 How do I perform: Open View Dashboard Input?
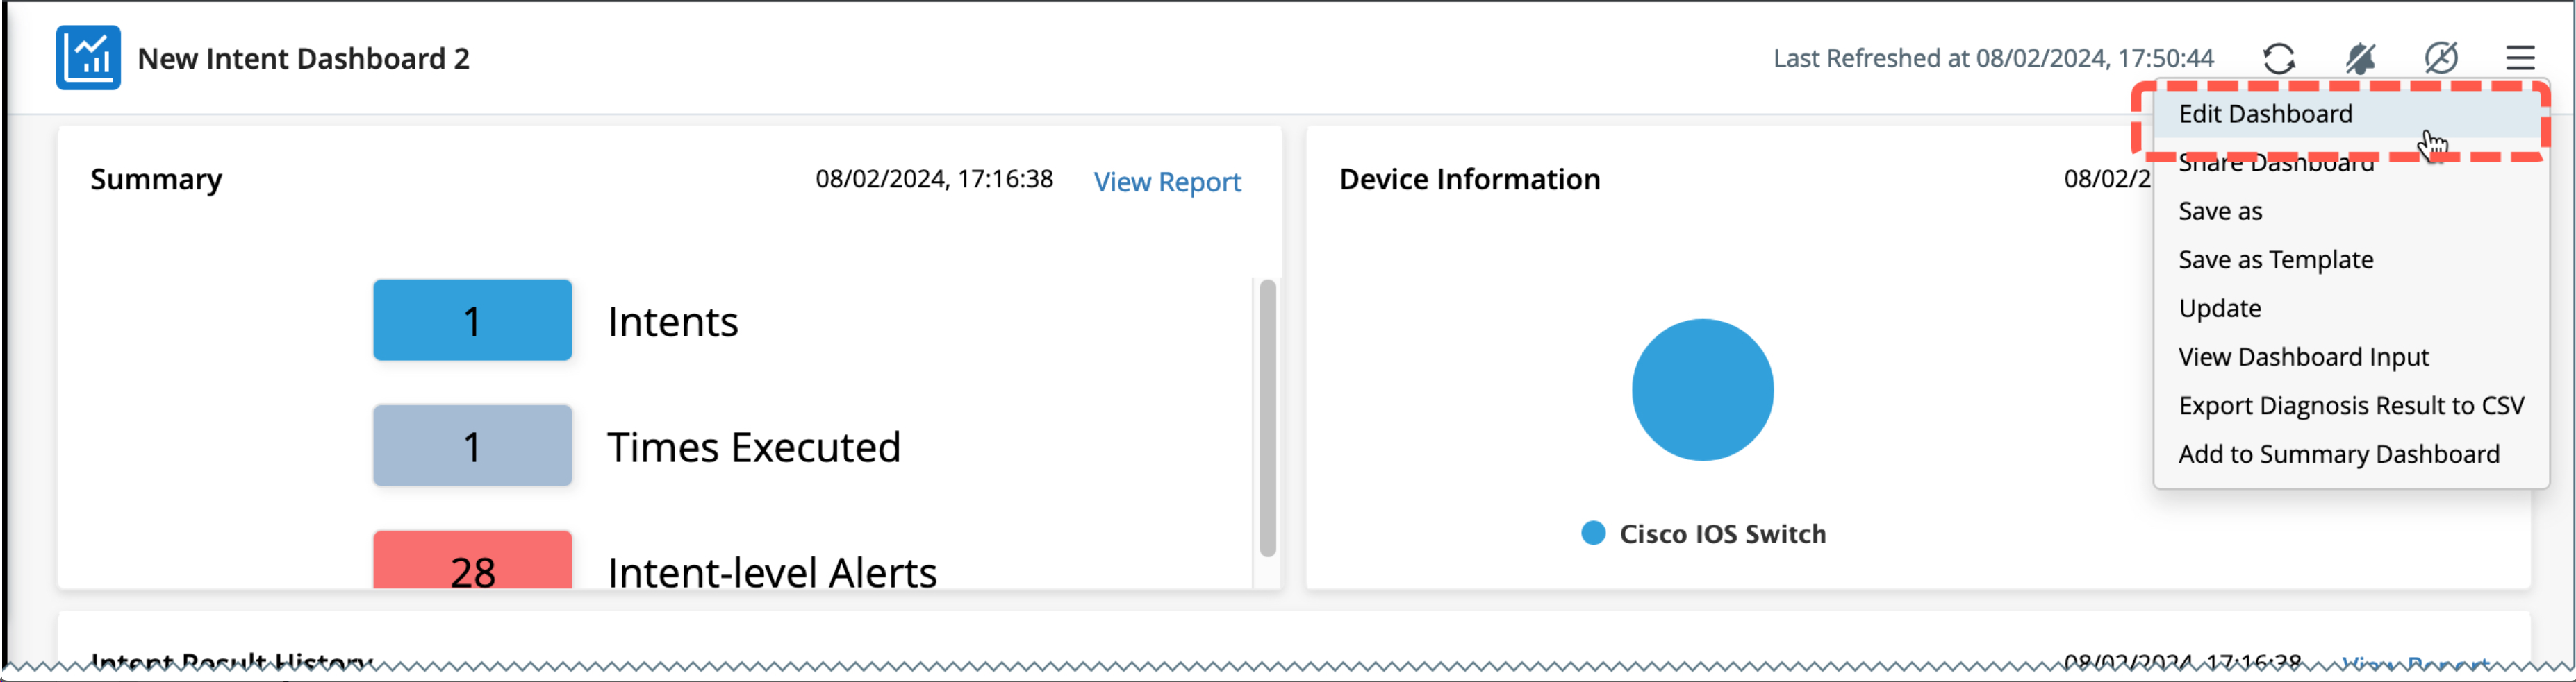[x=2303, y=357]
